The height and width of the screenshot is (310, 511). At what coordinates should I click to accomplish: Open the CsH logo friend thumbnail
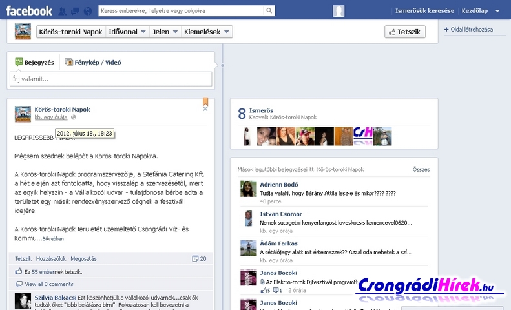click(x=363, y=136)
